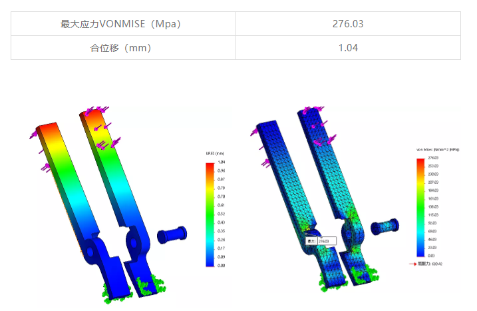This screenshot has height=311, width=477.
Task: Click the 最大应力VONMISE (Mpa) table cell
Action: click(123, 24)
